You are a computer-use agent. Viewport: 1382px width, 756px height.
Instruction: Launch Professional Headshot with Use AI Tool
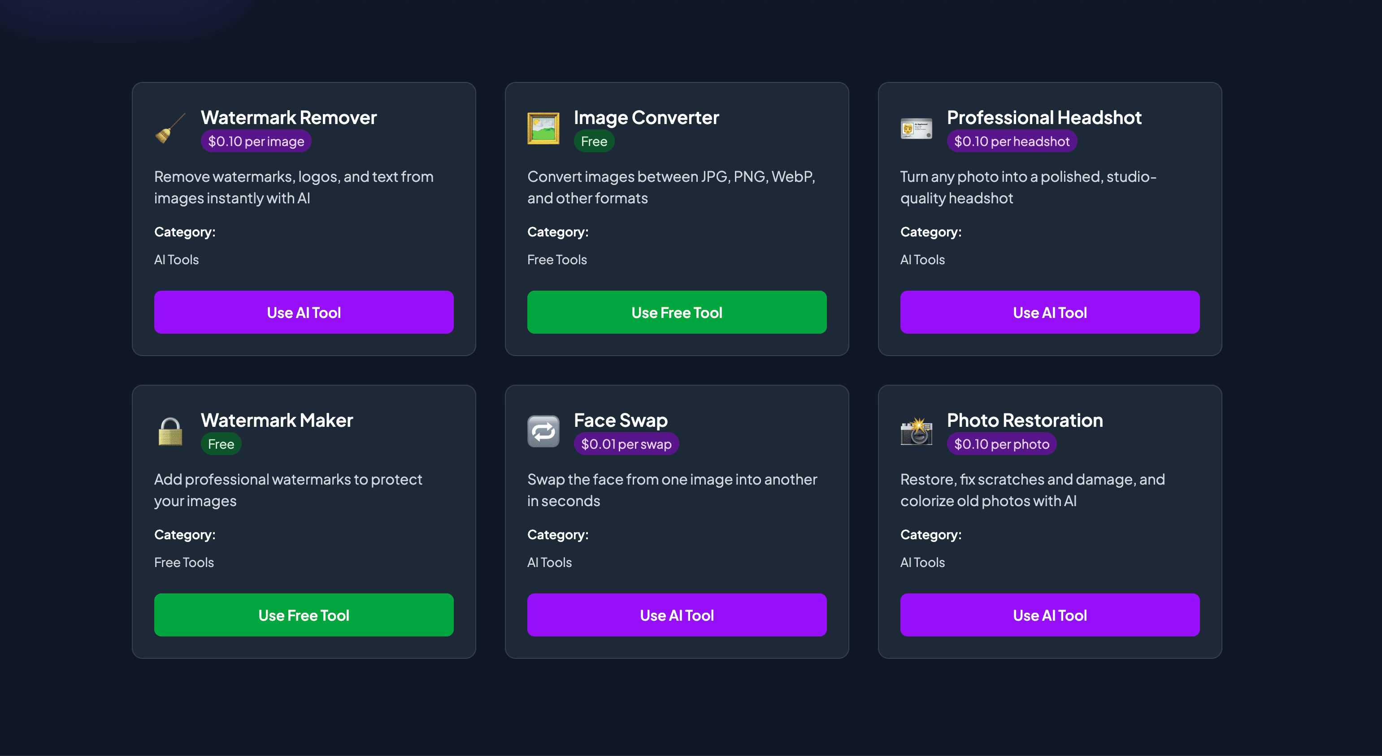(x=1049, y=312)
